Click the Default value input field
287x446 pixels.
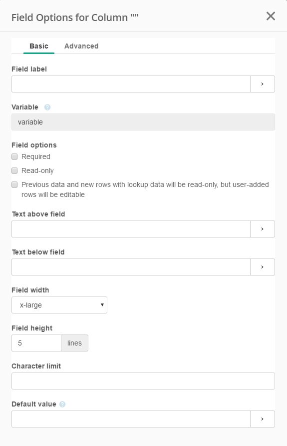(x=131, y=419)
